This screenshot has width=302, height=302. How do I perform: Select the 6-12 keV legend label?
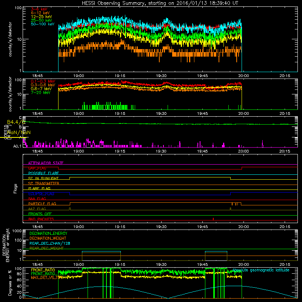tap(40, 13)
